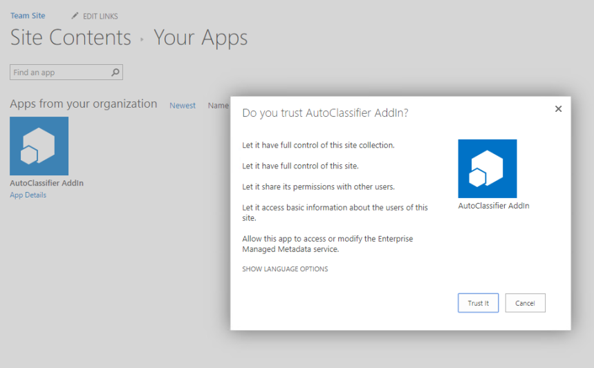This screenshot has width=594, height=368.
Task: Click the AutoClassifier AddIn label in the dialog
Action: click(493, 206)
